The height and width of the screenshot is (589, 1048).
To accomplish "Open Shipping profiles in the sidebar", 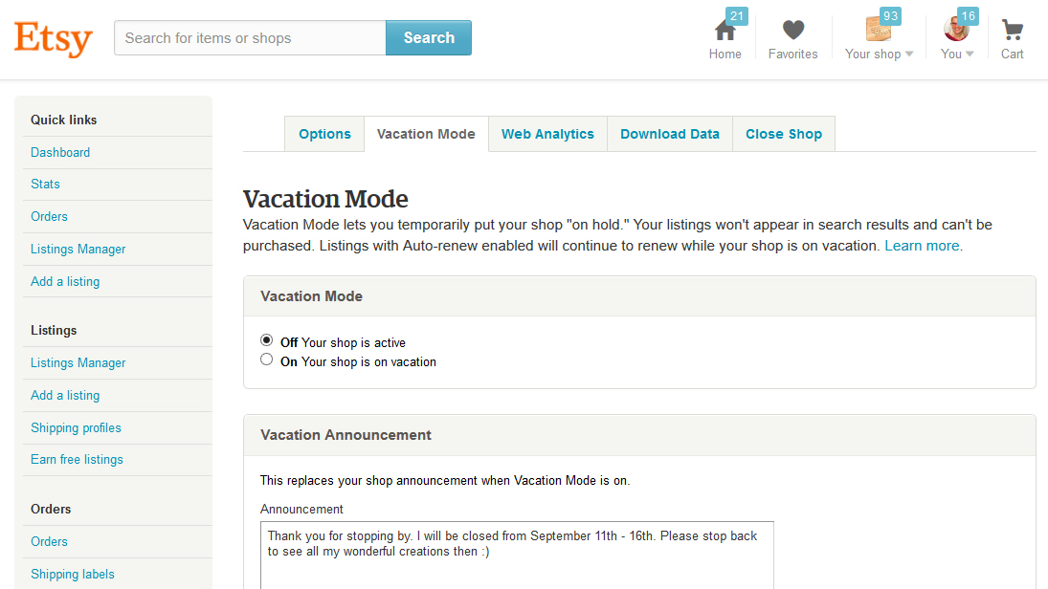I will pyautogui.click(x=76, y=427).
